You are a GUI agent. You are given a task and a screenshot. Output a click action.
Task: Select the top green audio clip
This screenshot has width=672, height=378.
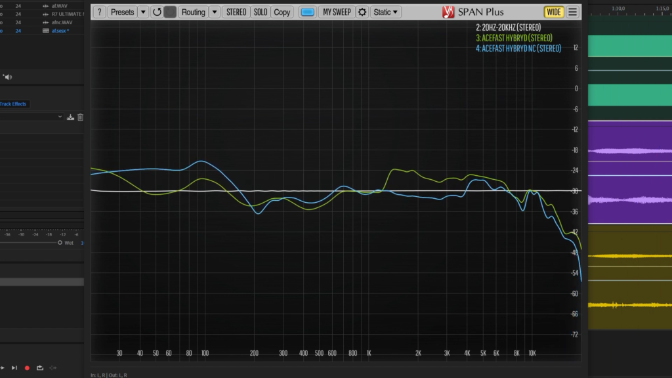[629, 46]
